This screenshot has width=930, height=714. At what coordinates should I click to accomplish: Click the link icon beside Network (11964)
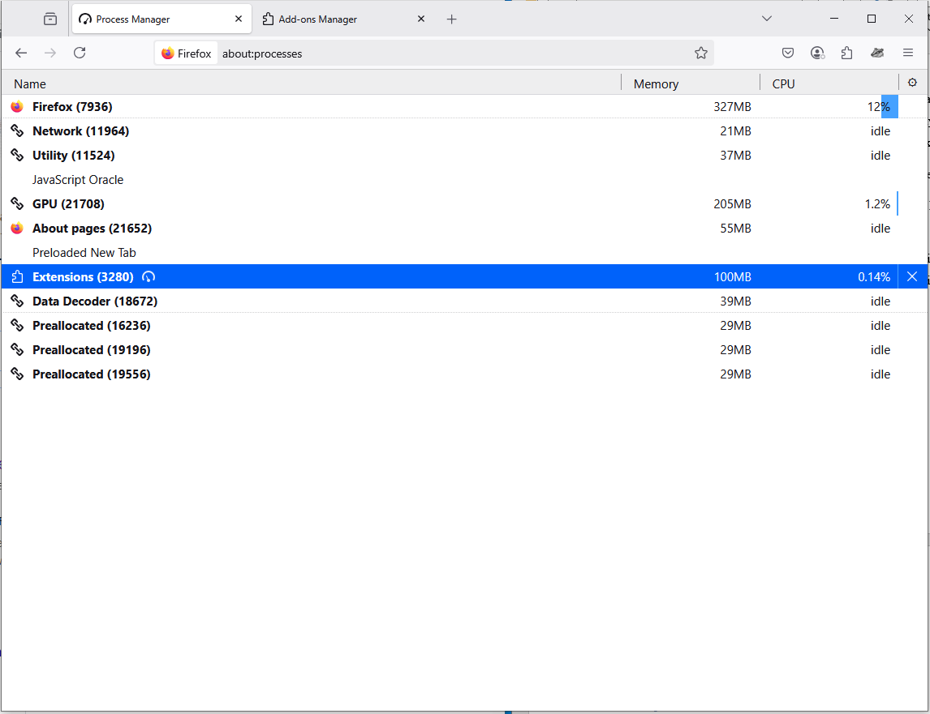tap(17, 131)
